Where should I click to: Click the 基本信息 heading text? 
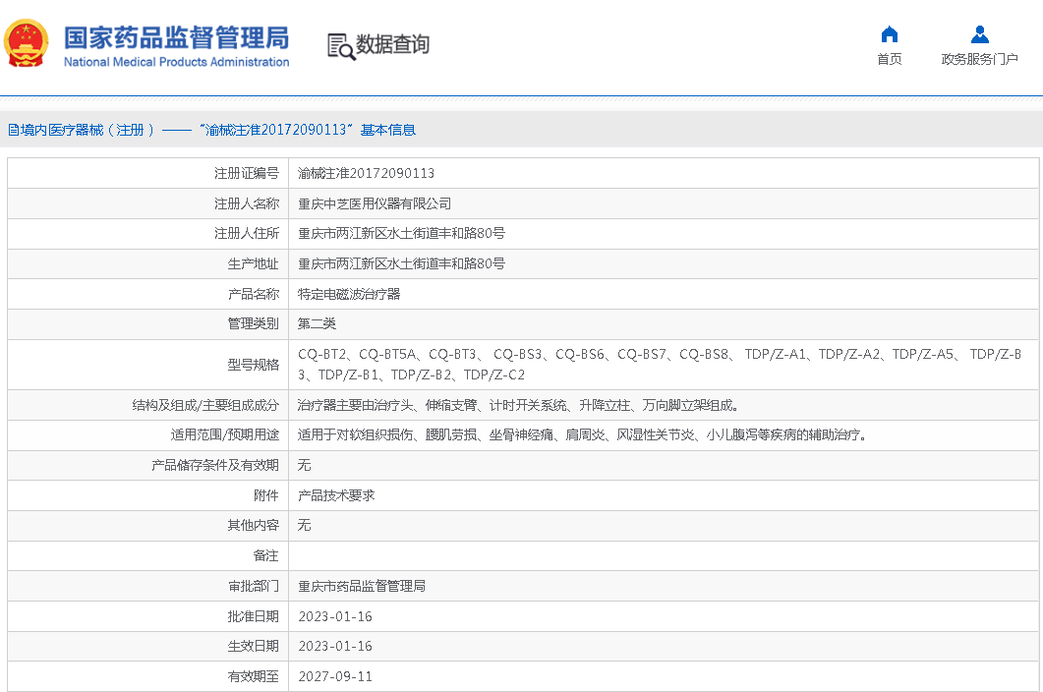point(387,130)
